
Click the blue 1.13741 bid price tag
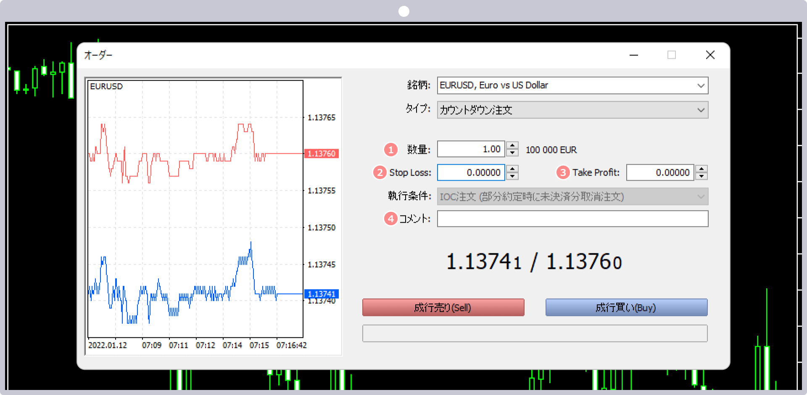click(322, 294)
